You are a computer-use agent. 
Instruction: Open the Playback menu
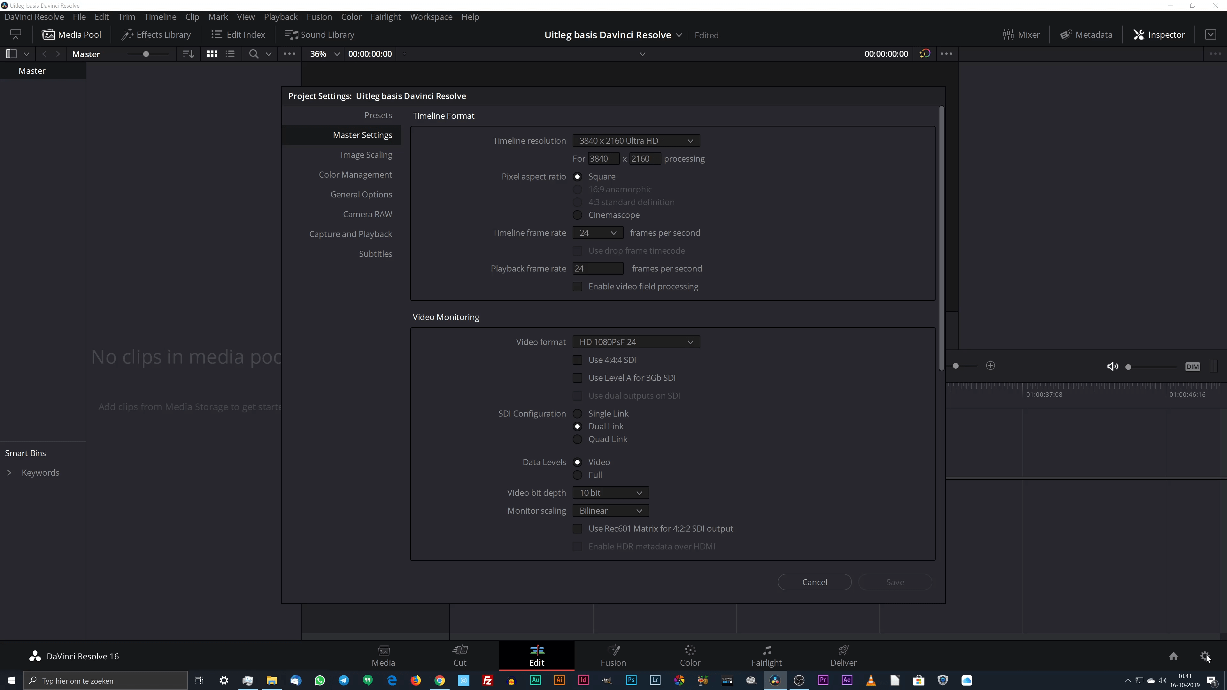click(281, 17)
